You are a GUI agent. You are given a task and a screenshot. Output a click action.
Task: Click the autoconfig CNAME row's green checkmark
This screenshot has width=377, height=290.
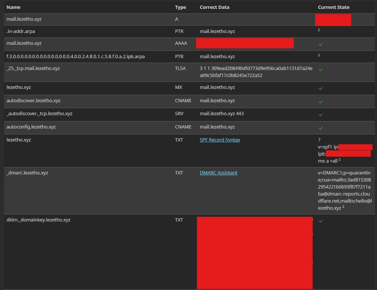(321, 128)
